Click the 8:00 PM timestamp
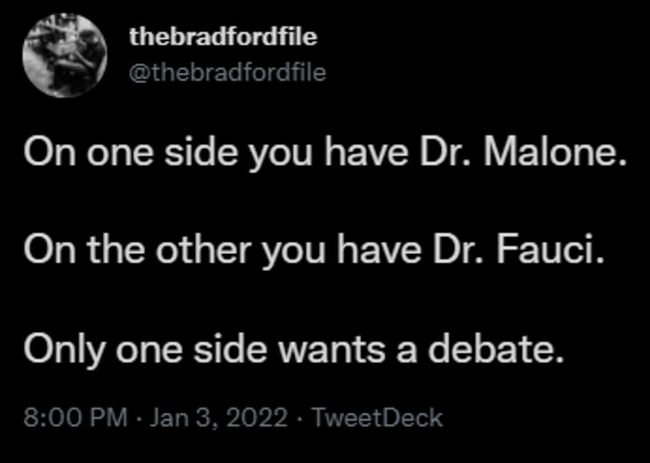Viewport: 650px width, 463px height. click(76, 418)
